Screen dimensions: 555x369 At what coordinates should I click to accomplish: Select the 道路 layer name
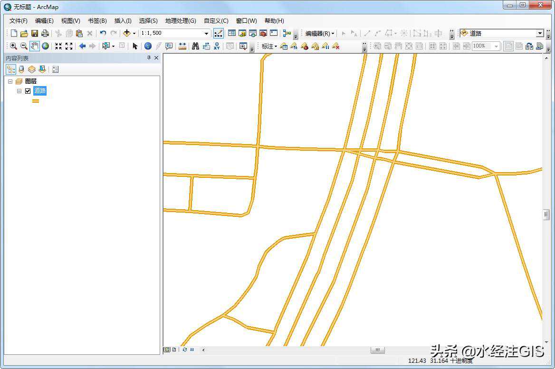[x=40, y=91]
